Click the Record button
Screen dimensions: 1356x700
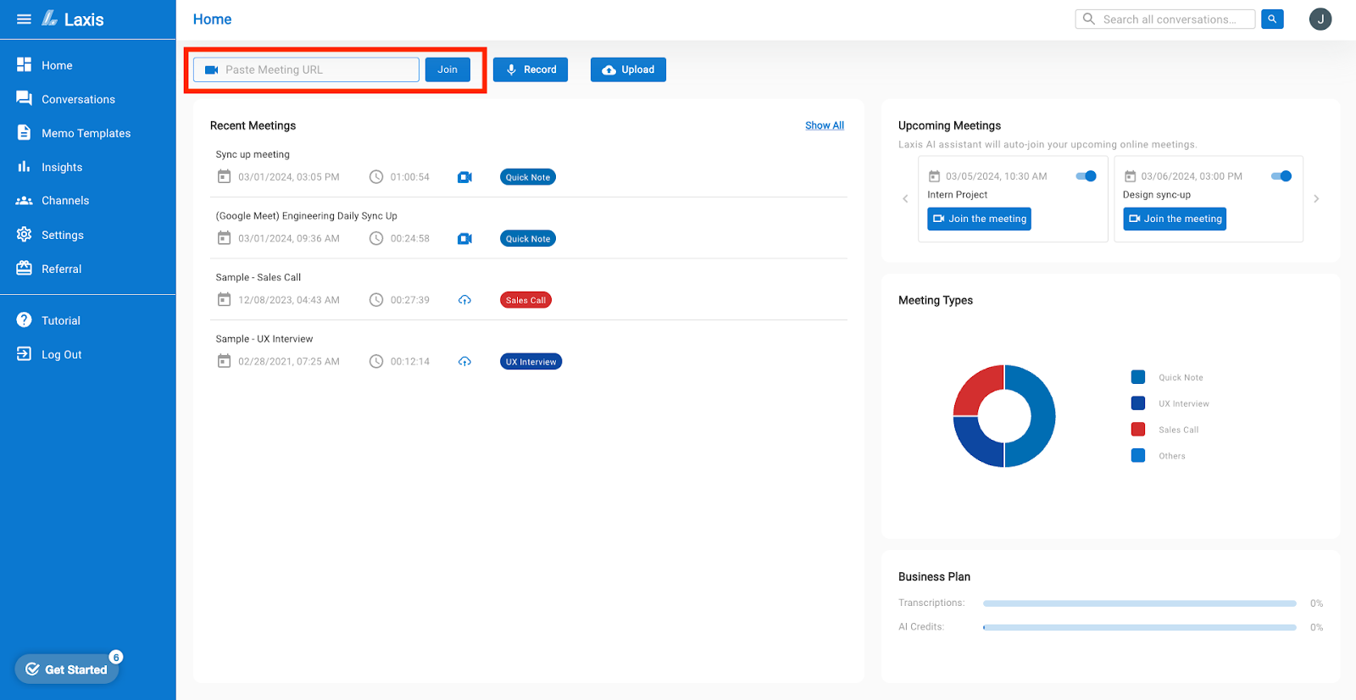[x=531, y=69]
